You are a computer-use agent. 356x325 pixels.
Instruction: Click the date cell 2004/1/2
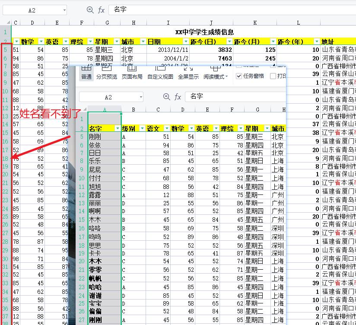click(x=168, y=58)
